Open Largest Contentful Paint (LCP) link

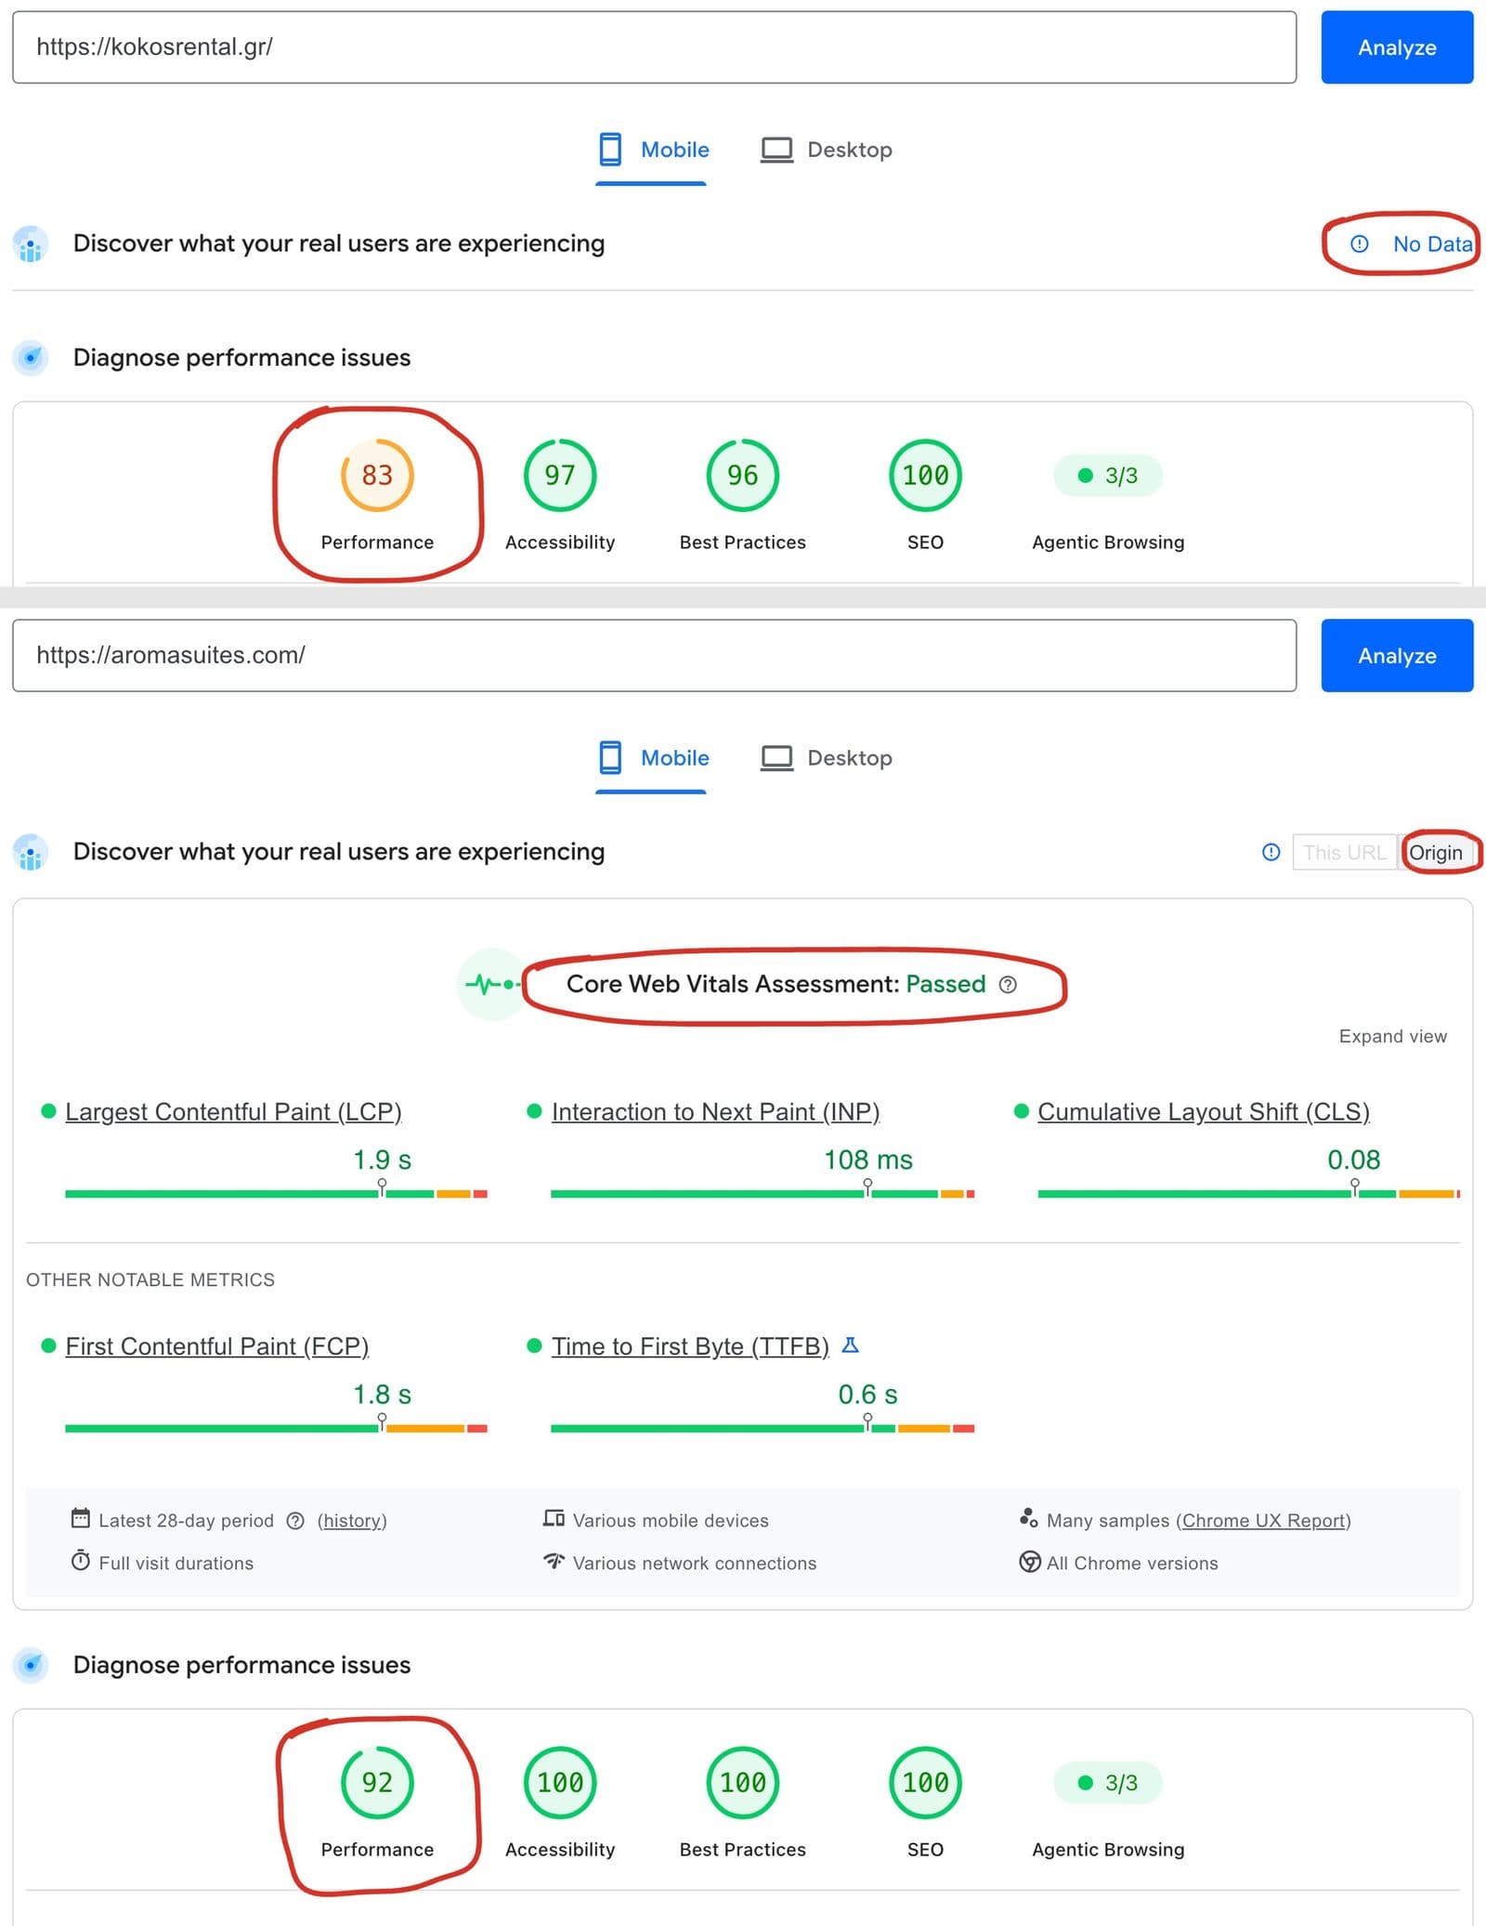click(233, 1111)
